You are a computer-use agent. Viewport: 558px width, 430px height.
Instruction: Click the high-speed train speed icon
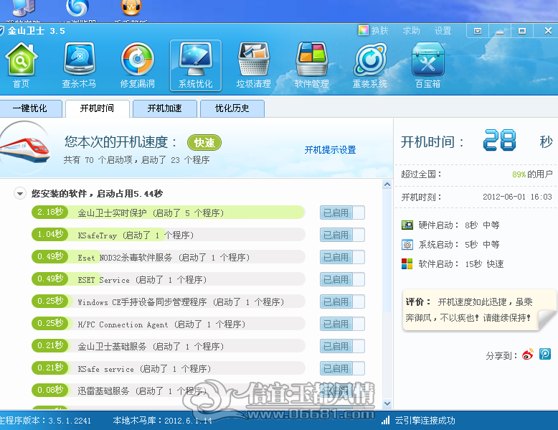(x=24, y=148)
